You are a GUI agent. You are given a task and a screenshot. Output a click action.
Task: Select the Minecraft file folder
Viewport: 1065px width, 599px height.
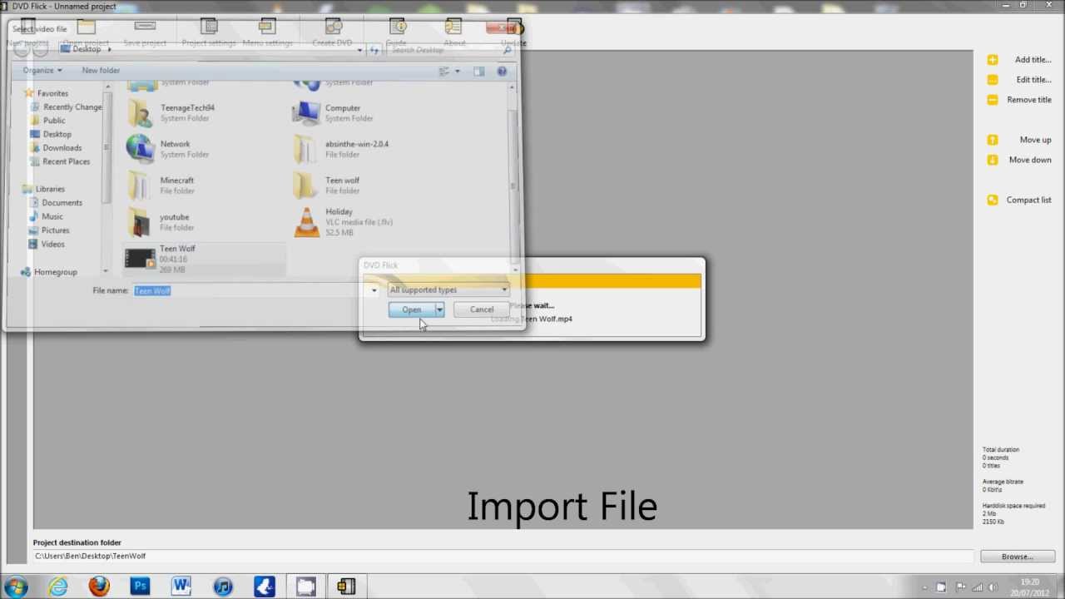(160, 186)
